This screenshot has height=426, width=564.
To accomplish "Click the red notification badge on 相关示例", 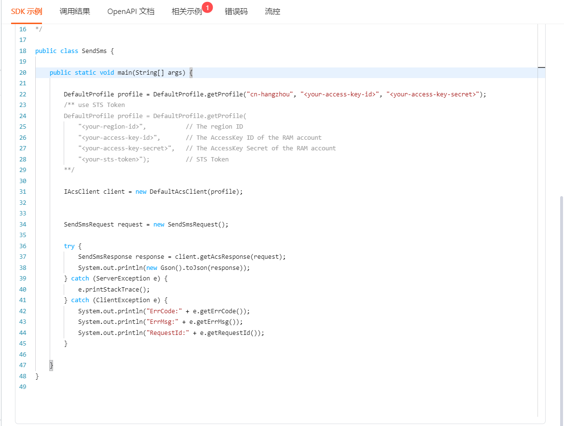I will click(207, 8).
